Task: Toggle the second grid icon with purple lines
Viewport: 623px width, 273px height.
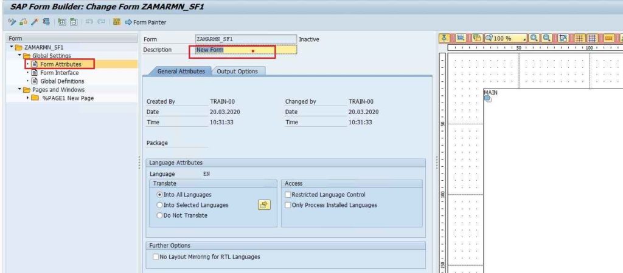Action: point(593,38)
